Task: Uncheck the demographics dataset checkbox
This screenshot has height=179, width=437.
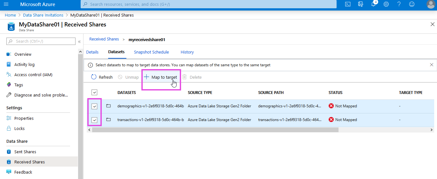Action: click(x=94, y=106)
